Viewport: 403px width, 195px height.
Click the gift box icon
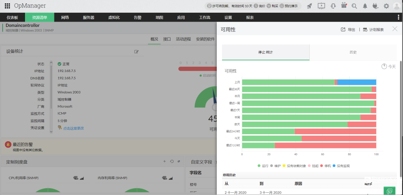(x=344, y=5)
